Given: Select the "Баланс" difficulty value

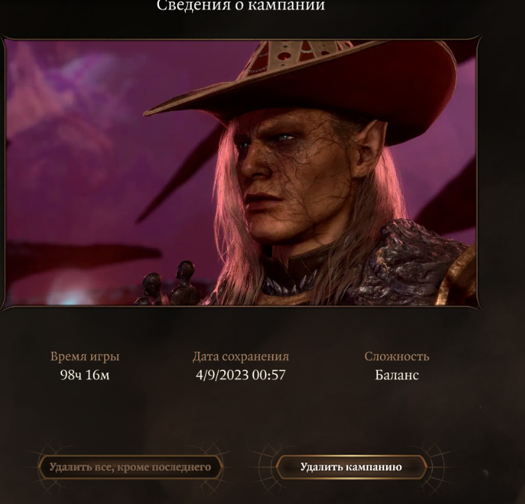Looking at the screenshot, I should [x=397, y=375].
